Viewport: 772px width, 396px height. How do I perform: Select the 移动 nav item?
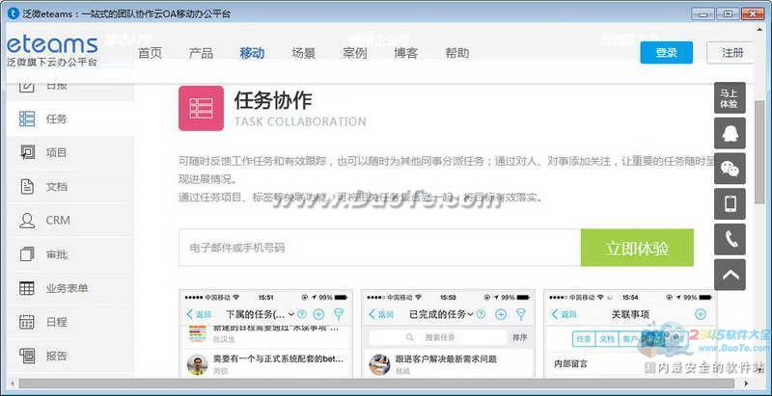(252, 53)
